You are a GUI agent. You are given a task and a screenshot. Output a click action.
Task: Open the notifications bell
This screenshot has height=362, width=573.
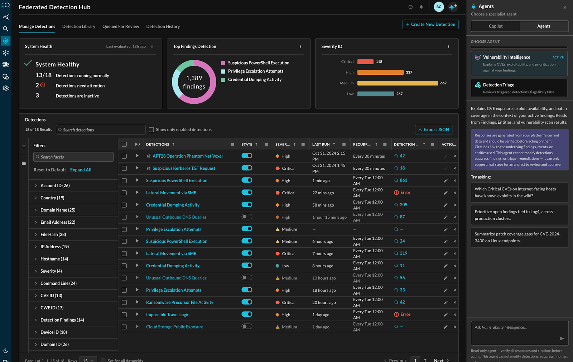421,7
